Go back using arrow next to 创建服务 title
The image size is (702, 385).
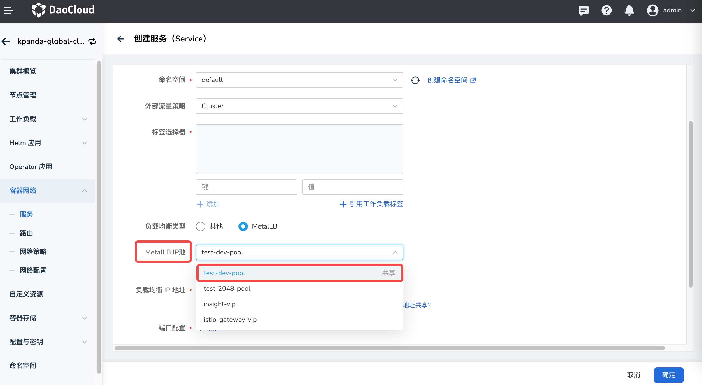[x=121, y=39]
